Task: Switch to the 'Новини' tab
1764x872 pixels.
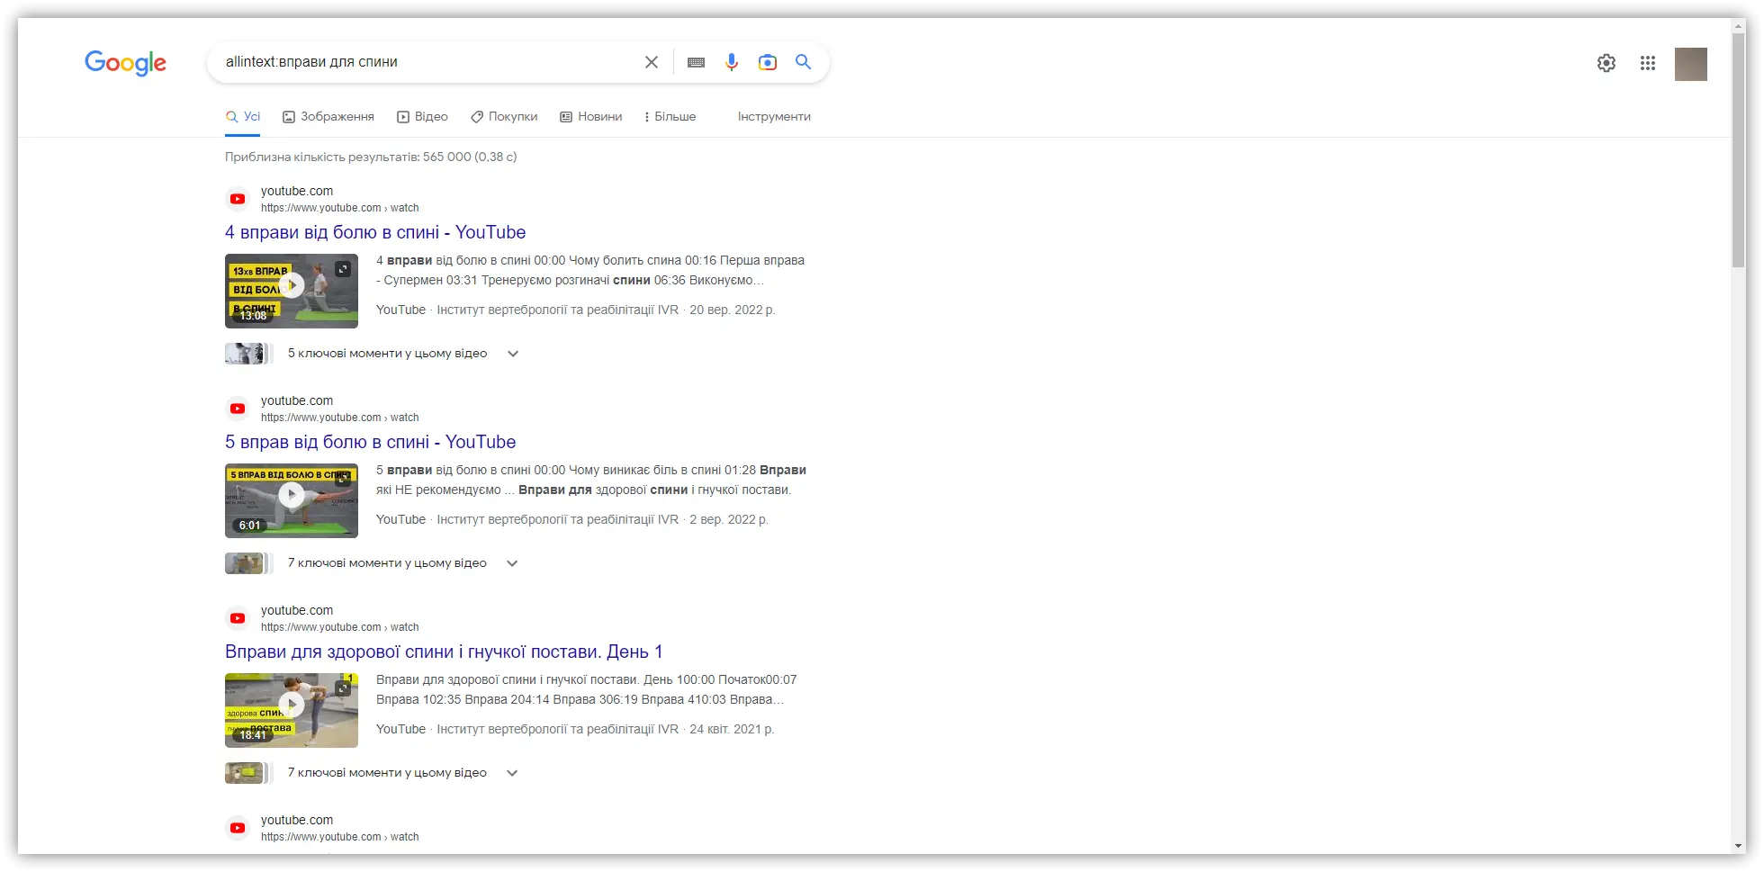Action: coord(591,117)
